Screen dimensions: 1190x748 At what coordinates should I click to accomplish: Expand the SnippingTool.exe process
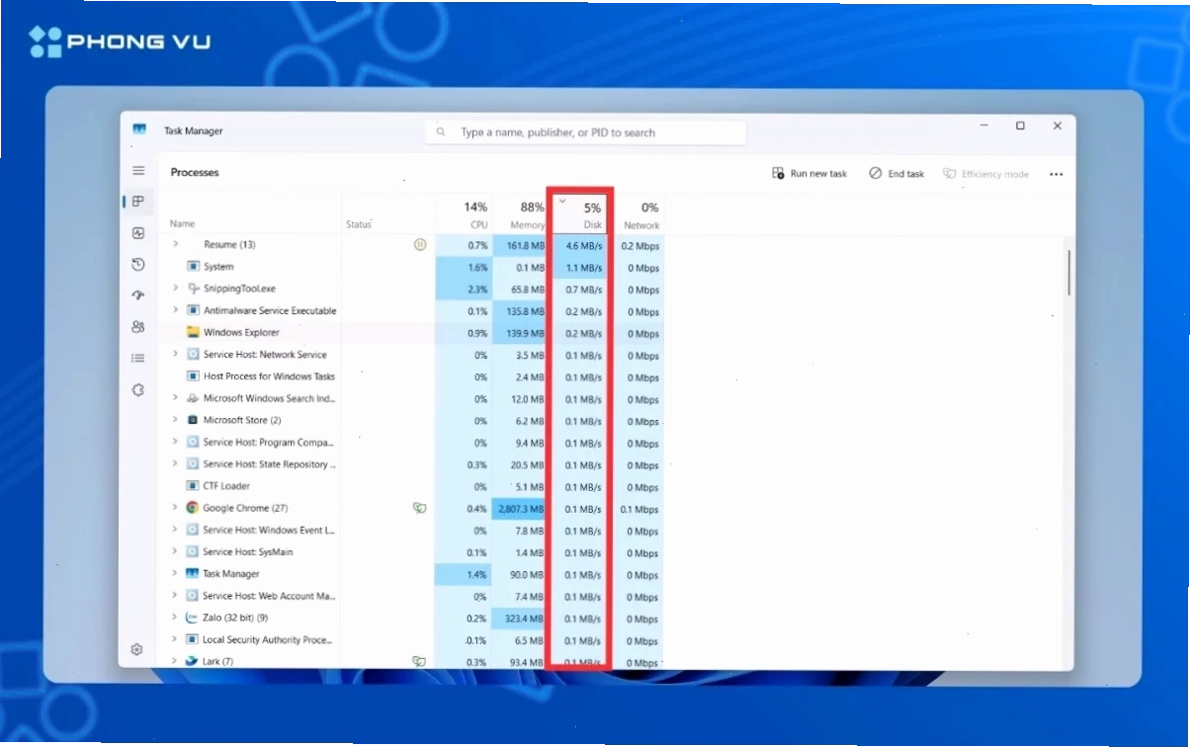[x=175, y=289]
